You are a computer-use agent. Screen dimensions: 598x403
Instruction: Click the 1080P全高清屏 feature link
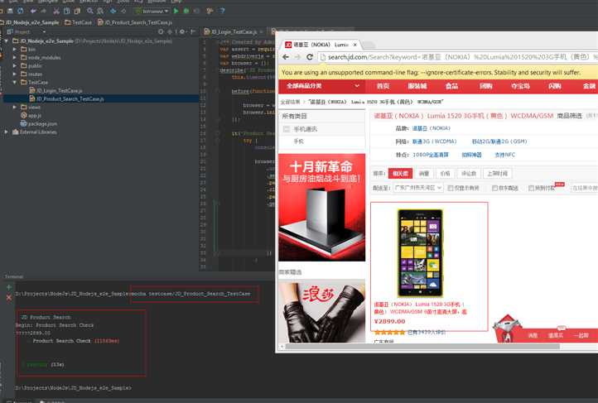coord(431,155)
